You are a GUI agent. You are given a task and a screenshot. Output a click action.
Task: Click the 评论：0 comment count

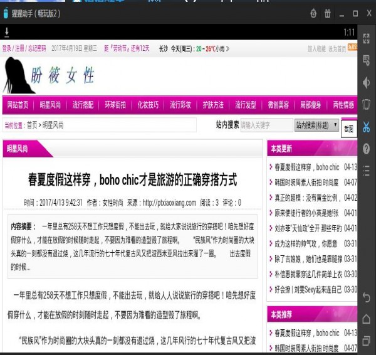tap(232, 203)
